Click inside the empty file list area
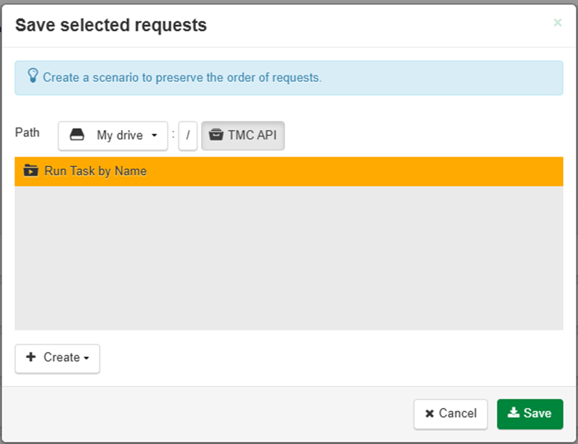The width and height of the screenshot is (578, 444). (x=288, y=255)
